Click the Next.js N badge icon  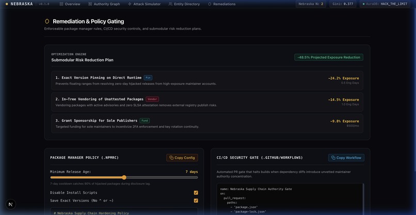[x=11, y=204]
